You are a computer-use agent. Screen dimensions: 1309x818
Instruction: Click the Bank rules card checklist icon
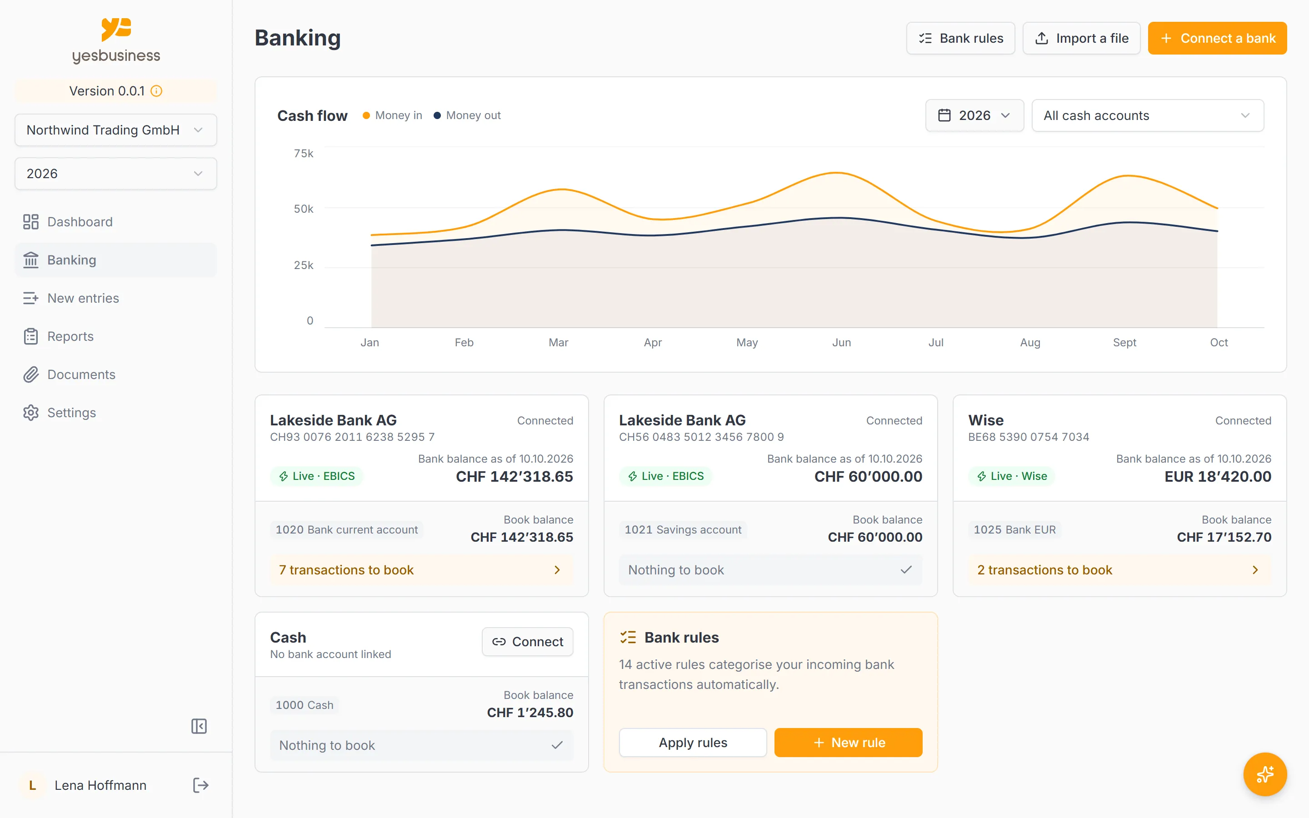628,637
